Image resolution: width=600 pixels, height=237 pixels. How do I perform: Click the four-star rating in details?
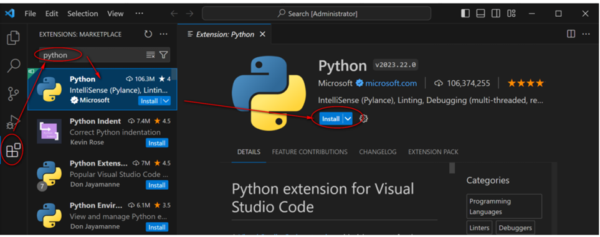click(525, 83)
